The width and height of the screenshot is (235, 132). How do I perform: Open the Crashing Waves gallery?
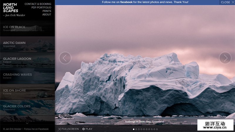[x=27, y=76]
